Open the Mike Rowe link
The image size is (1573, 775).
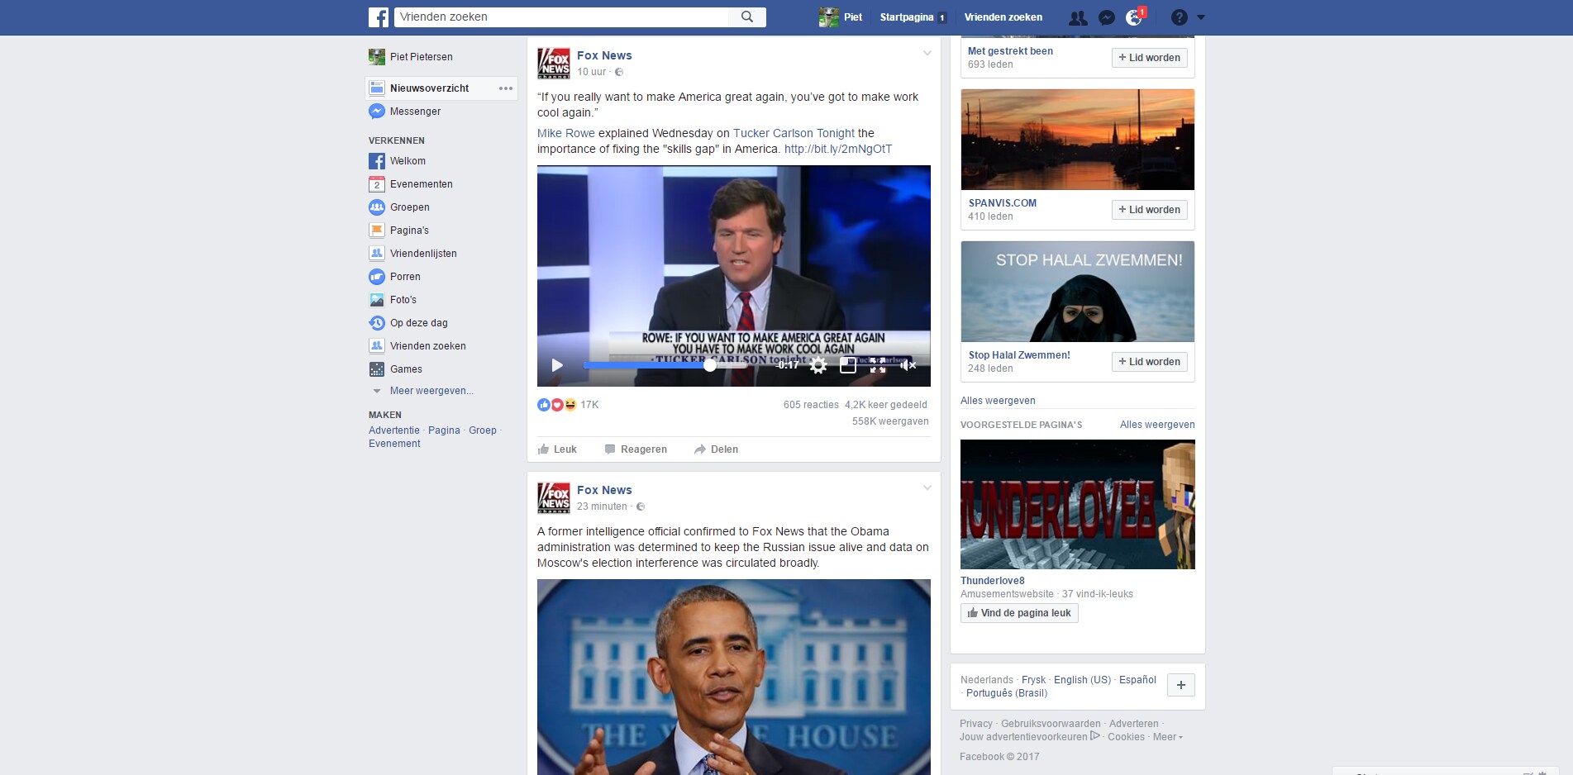click(566, 133)
